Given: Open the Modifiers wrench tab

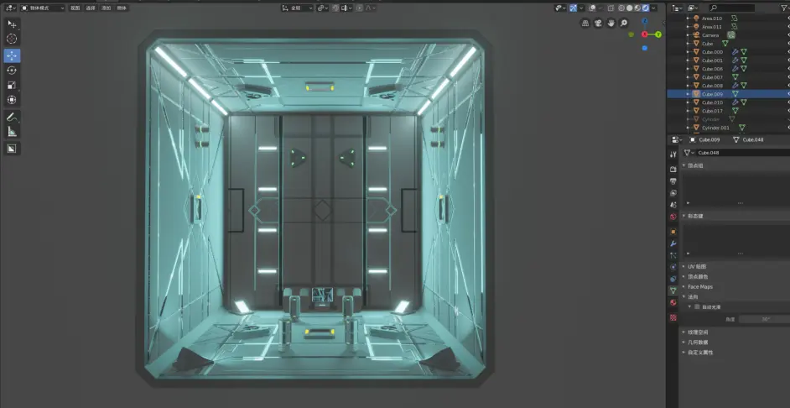Looking at the screenshot, I should (x=673, y=243).
